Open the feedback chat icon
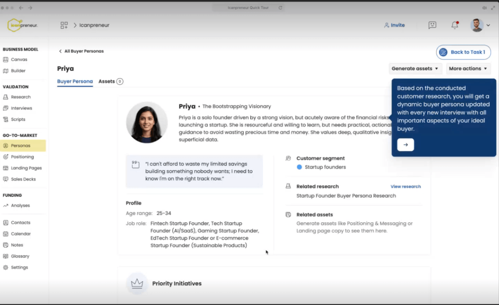Image resolution: width=499 pixels, height=305 pixels. coord(432,25)
